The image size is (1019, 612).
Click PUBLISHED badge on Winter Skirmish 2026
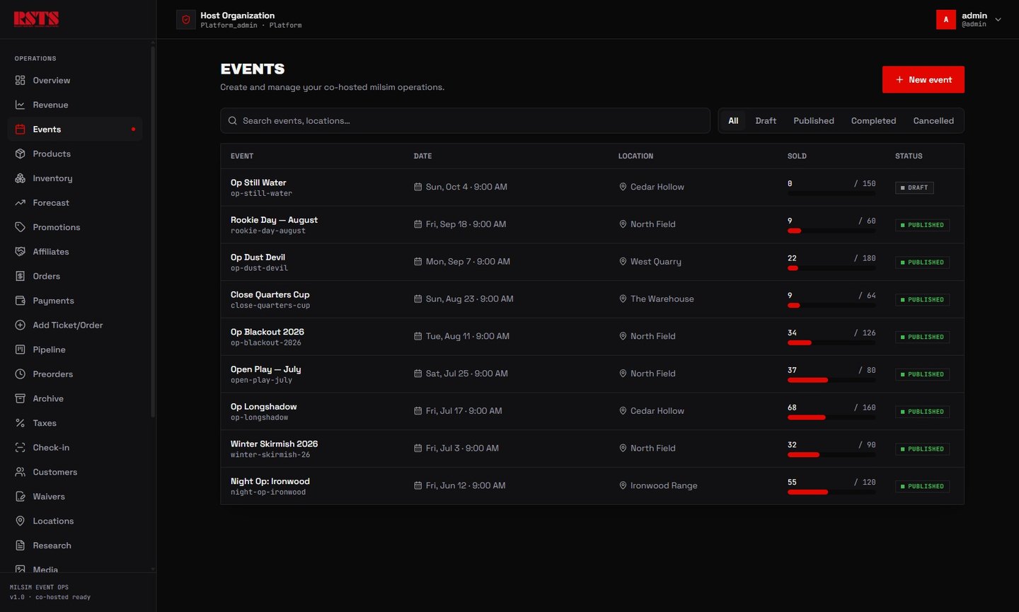click(922, 449)
